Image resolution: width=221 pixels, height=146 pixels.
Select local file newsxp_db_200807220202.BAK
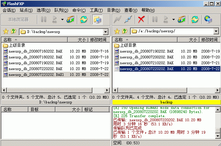click(56, 69)
